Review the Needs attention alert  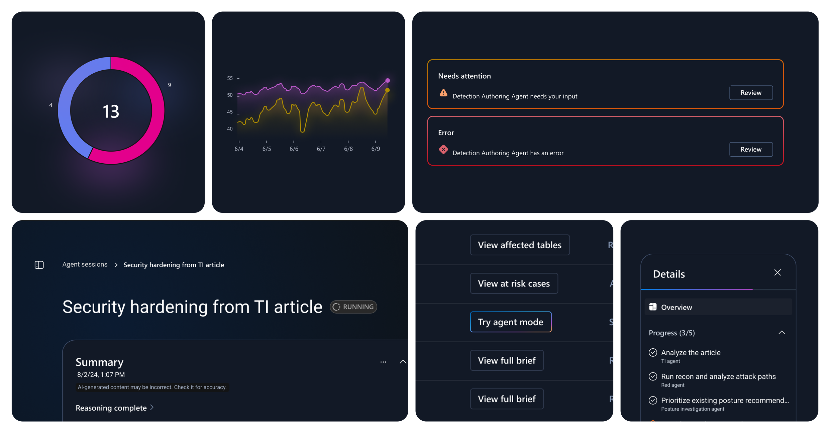click(x=751, y=93)
